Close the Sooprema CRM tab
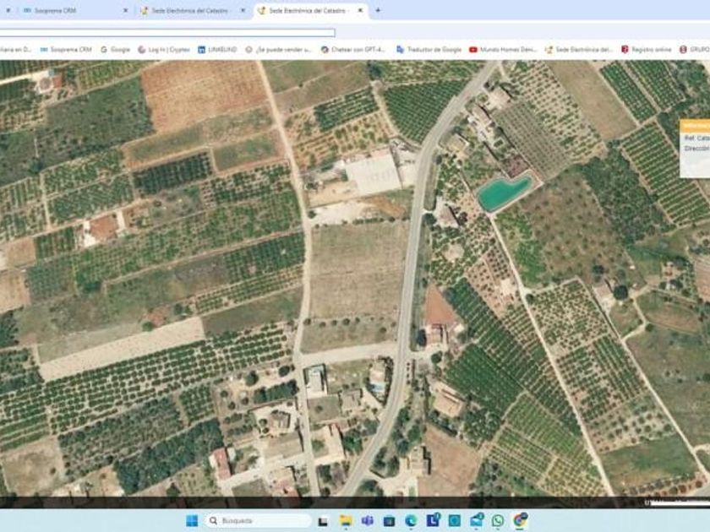The image size is (710, 532). point(126,10)
